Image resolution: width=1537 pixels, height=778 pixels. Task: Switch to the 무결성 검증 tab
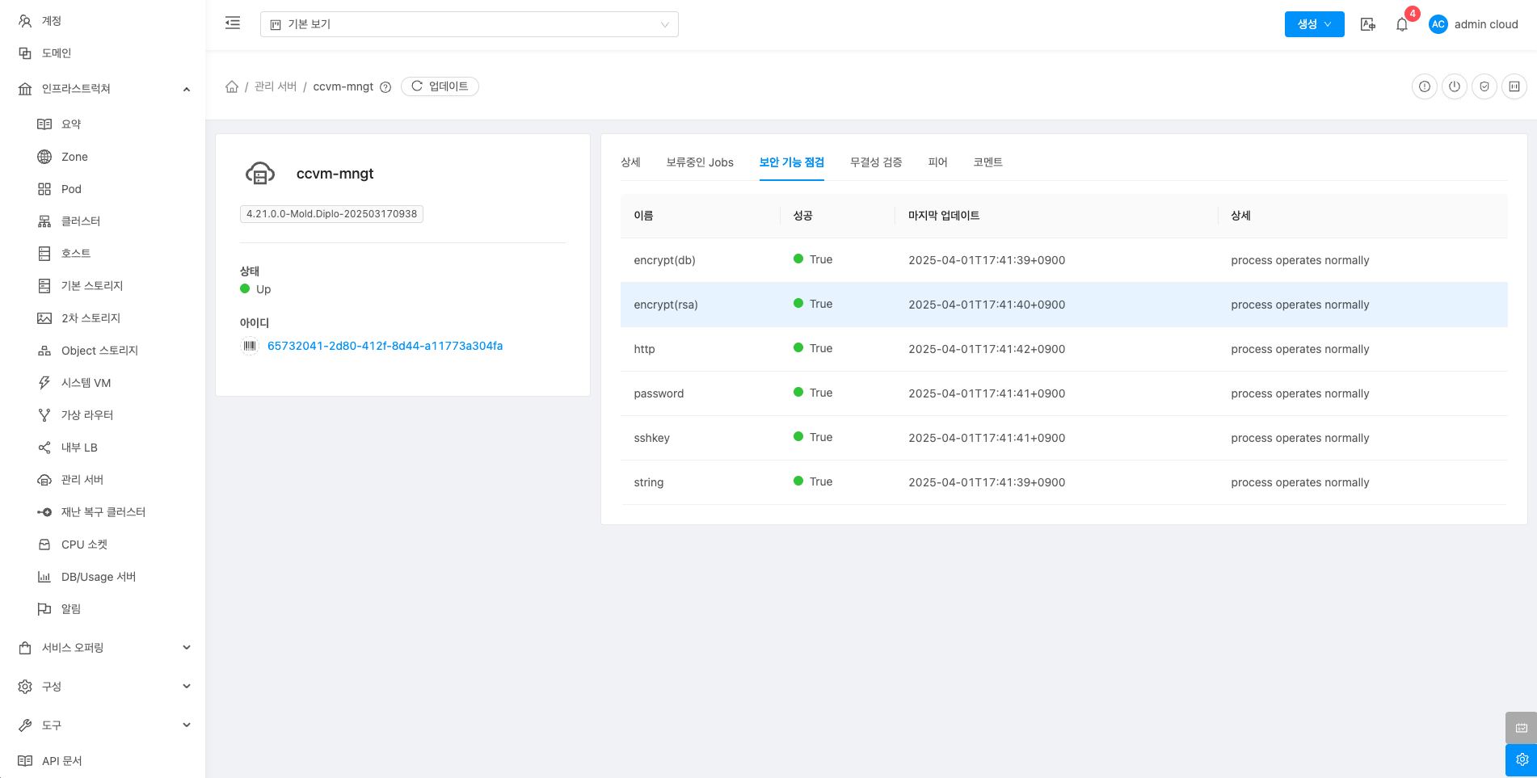(875, 162)
